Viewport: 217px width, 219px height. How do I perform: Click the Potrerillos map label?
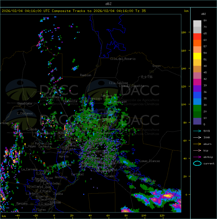coord(44,144)
